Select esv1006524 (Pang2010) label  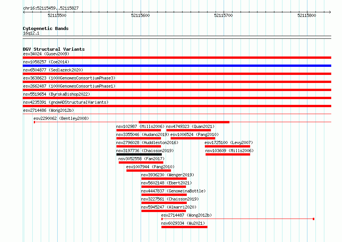pyautogui.click(x=194, y=134)
